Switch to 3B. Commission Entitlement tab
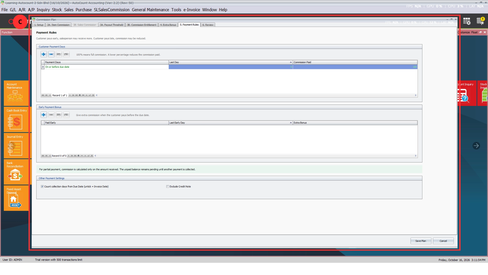 142,25
